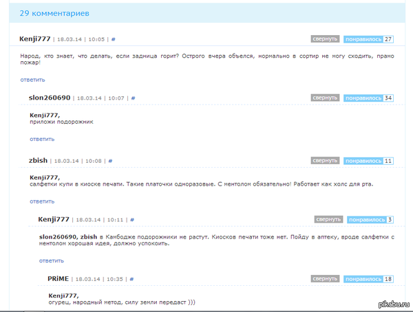Viewport: 413px width, 312px height.
Task: Click the # permalink on Kenji777's 10:11 reply
Action: (129, 220)
